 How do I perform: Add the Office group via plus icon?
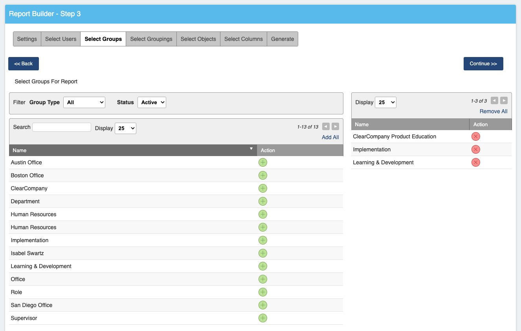point(263,279)
